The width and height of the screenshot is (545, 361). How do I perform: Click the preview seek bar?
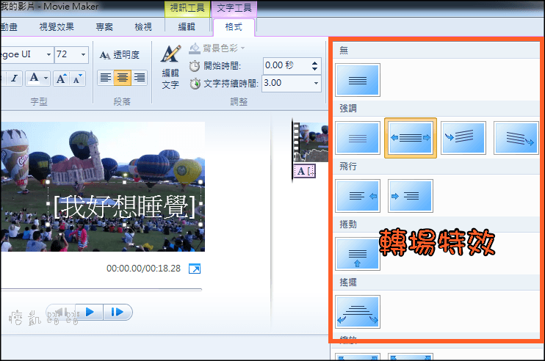101,289
